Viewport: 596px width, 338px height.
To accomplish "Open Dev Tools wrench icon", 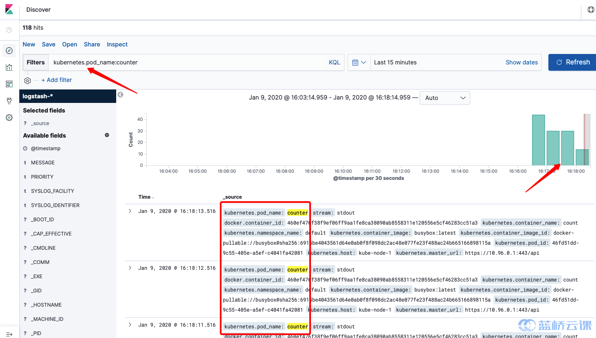I will pos(9,101).
